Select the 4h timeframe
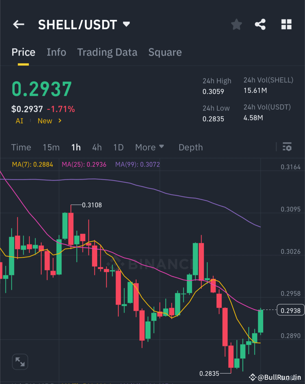This screenshot has height=384, width=305. pyautogui.click(x=97, y=147)
